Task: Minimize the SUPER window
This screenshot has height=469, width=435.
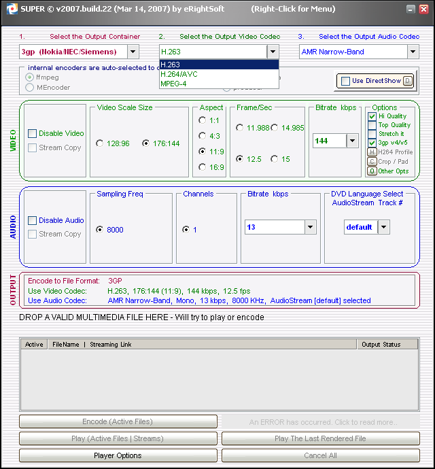Action: pyautogui.click(x=411, y=10)
